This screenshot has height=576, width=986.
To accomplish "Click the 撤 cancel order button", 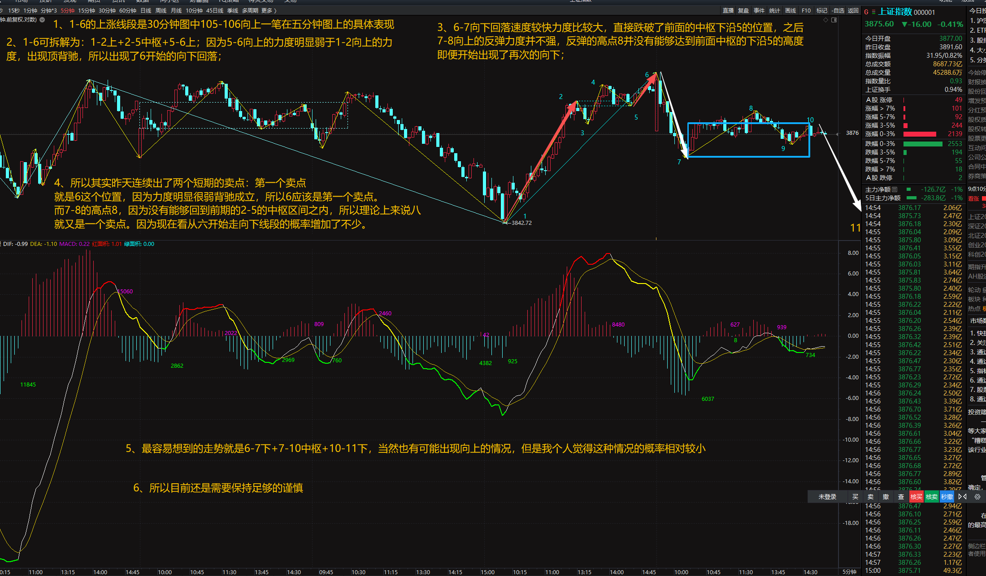I will [886, 497].
